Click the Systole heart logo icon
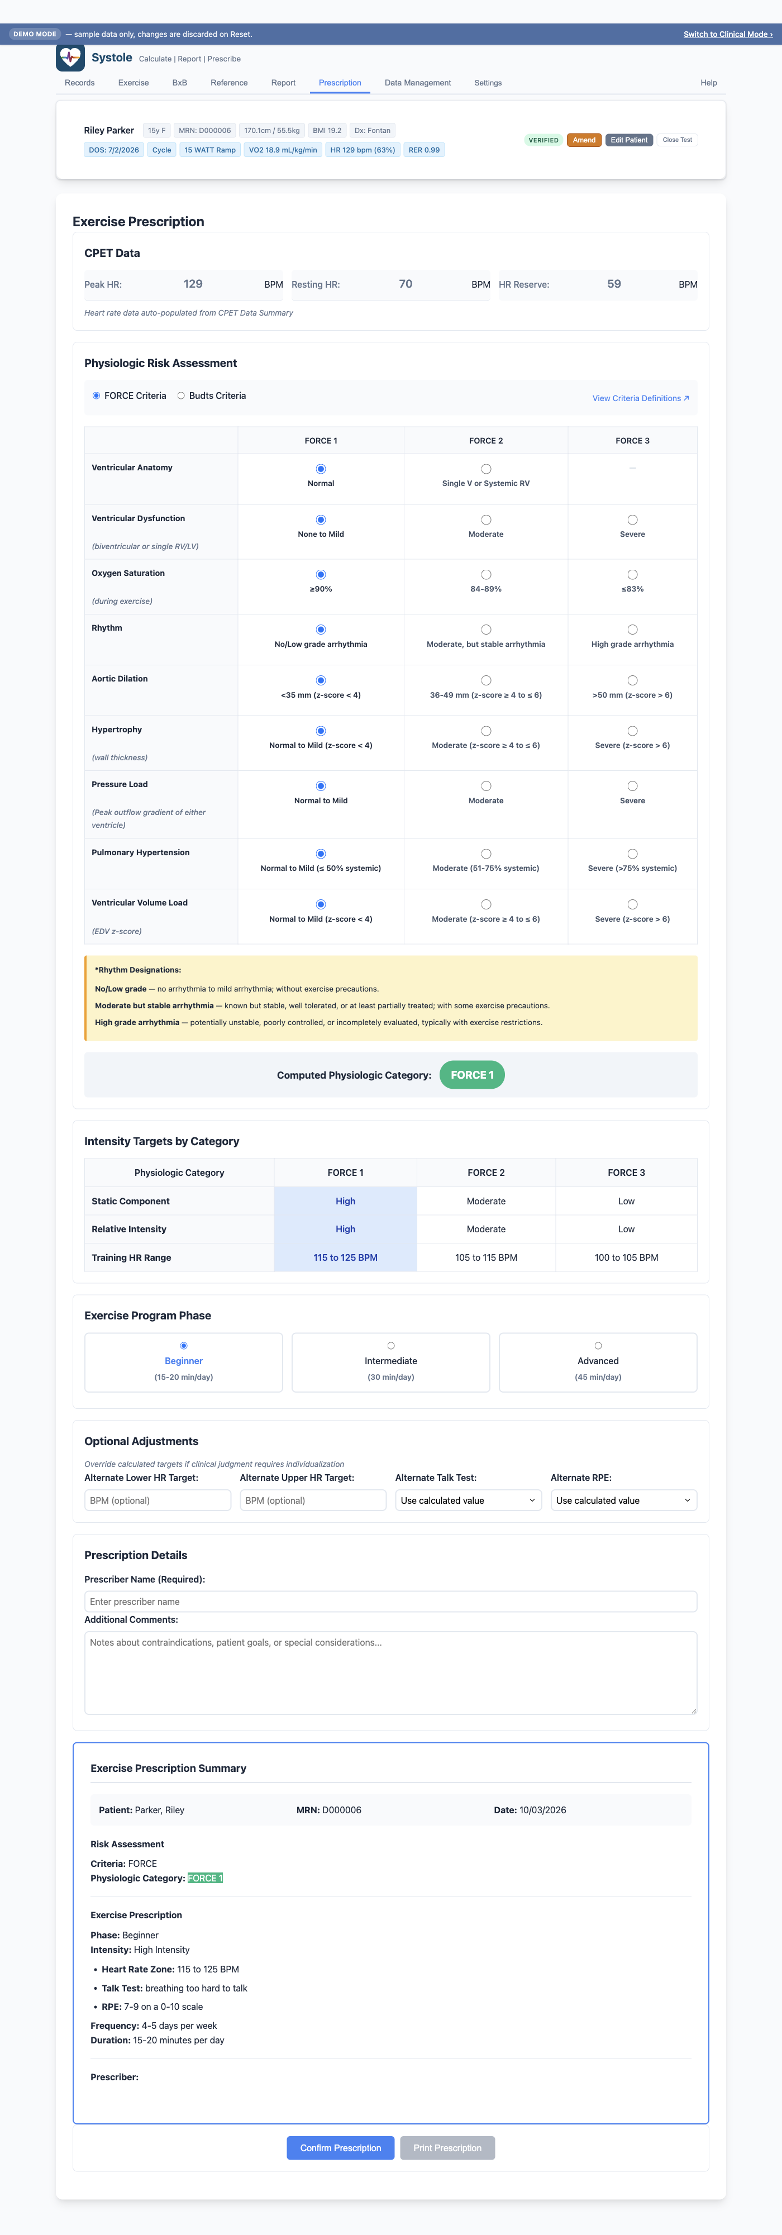Image resolution: width=782 pixels, height=2235 pixels. pyautogui.click(x=70, y=58)
